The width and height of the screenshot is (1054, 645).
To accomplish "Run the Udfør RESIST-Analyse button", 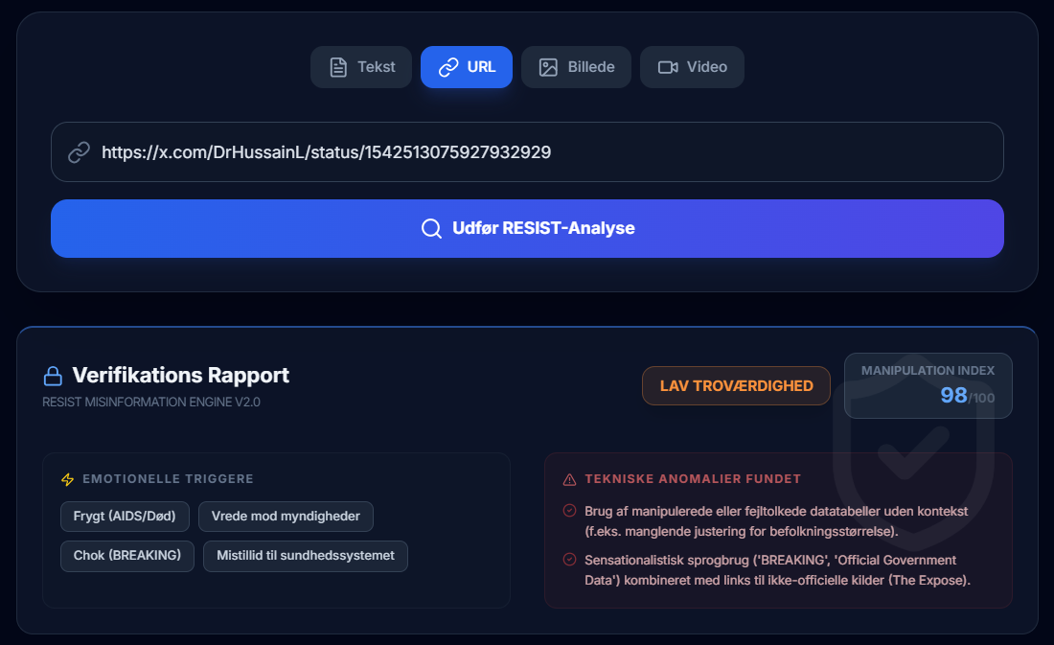I will (527, 229).
